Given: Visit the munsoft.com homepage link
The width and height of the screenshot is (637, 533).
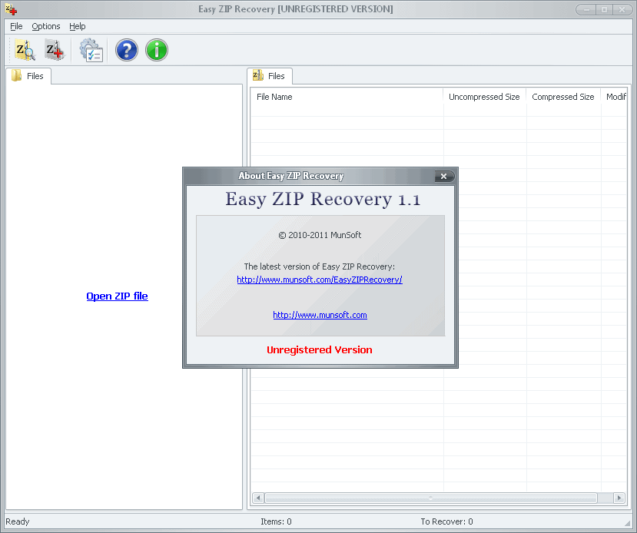Looking at the screenshot, I should pos(320,315).
